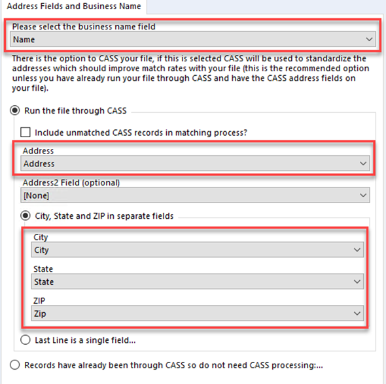This screenshot has width=386, height=384.
Task: Click the chevron arrow on Address2 Field selector
Action: (x=363, y=195)
